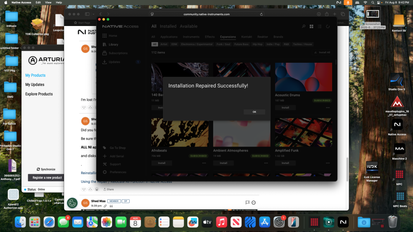This screenshot has height=232, width=413.
Task: Open System Settings from the Dock
Action: tap(279, 222)
